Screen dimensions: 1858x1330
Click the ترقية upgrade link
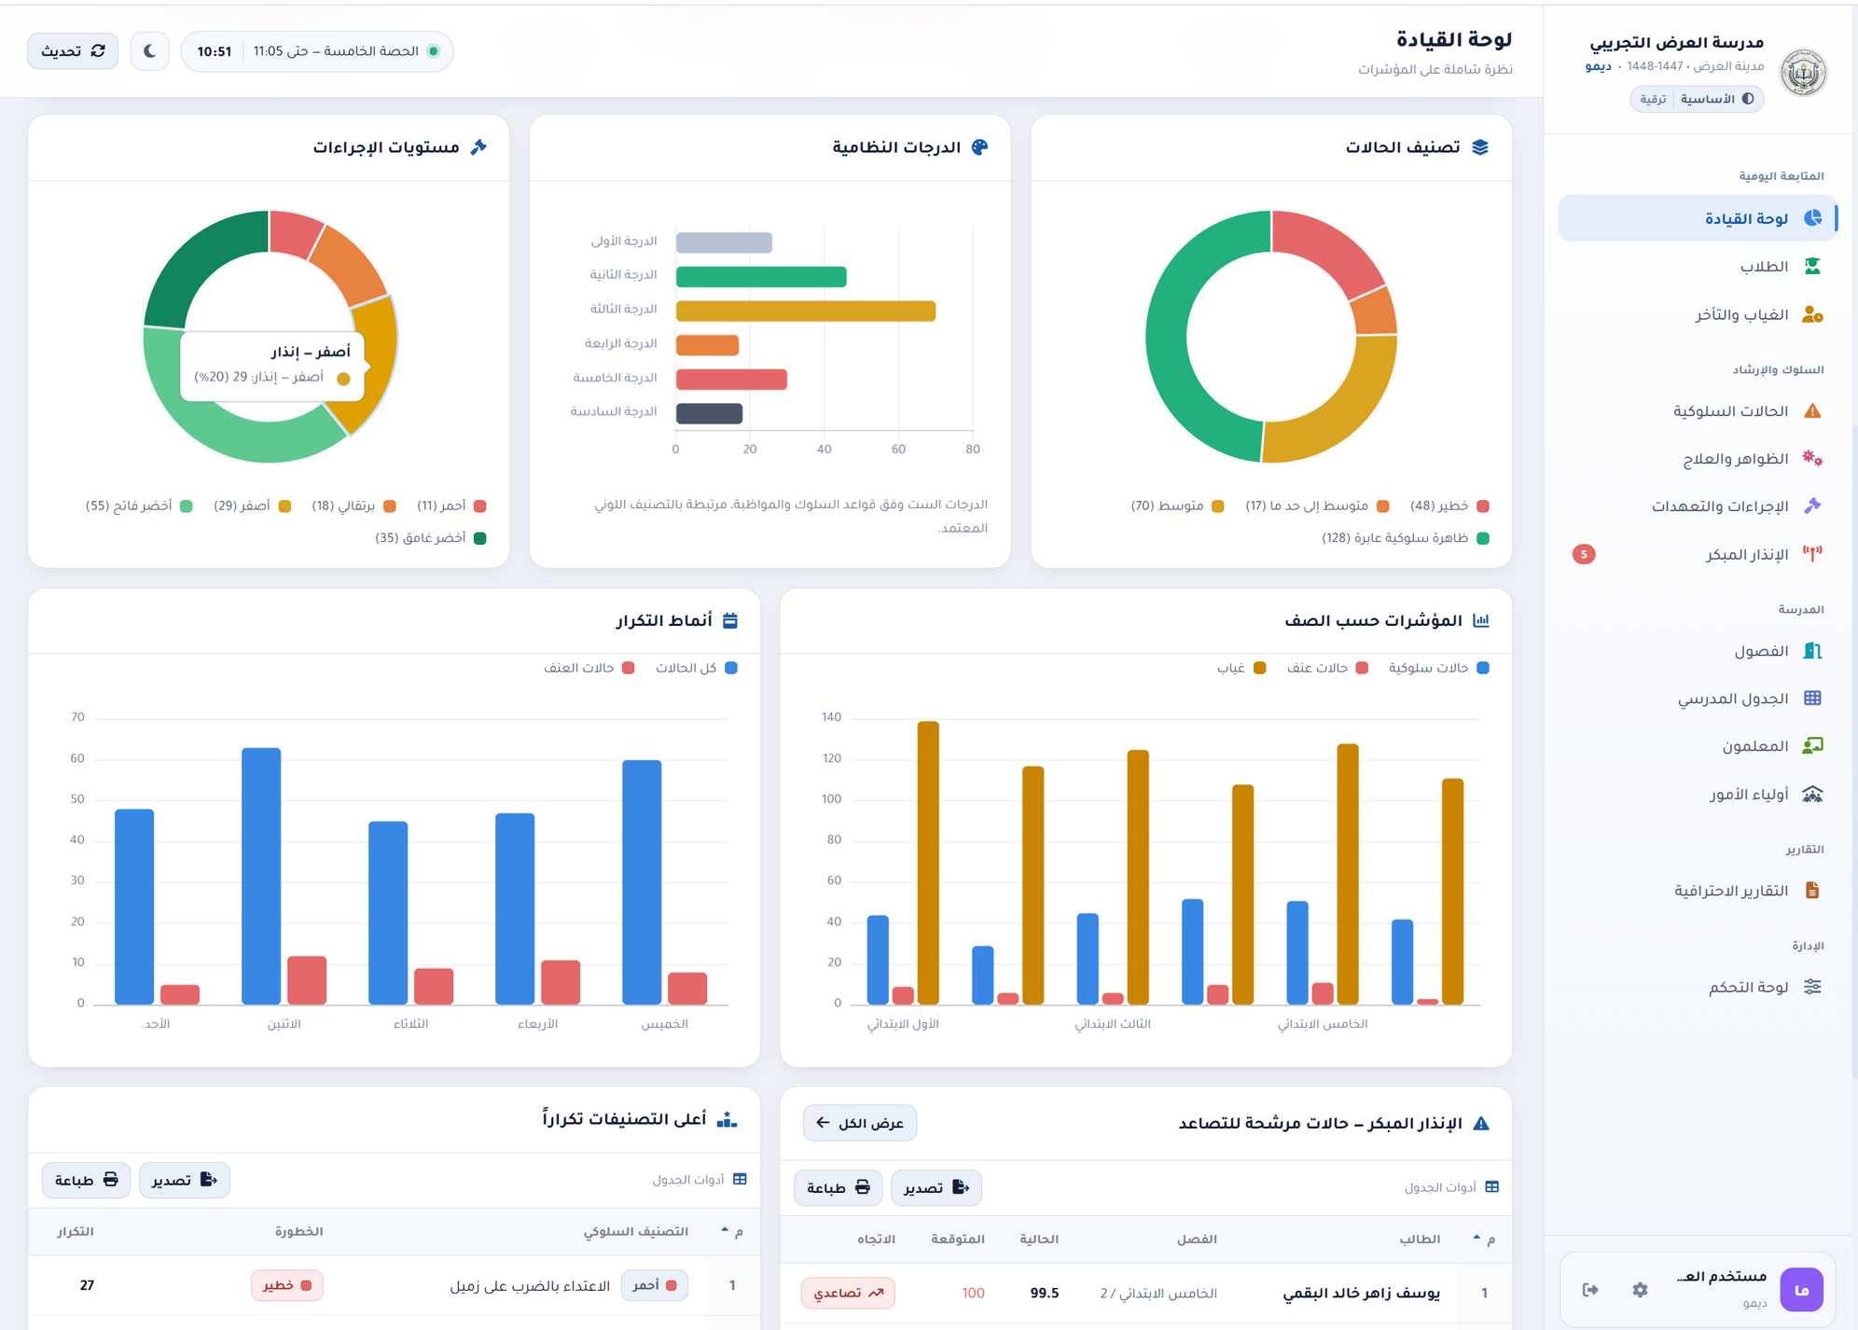(x=1653, y=99)
